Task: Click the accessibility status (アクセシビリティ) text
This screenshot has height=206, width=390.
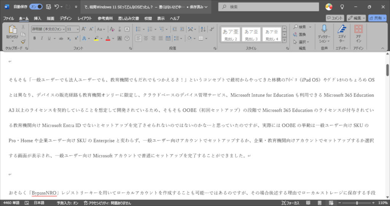Action: [x=107, y=203]
